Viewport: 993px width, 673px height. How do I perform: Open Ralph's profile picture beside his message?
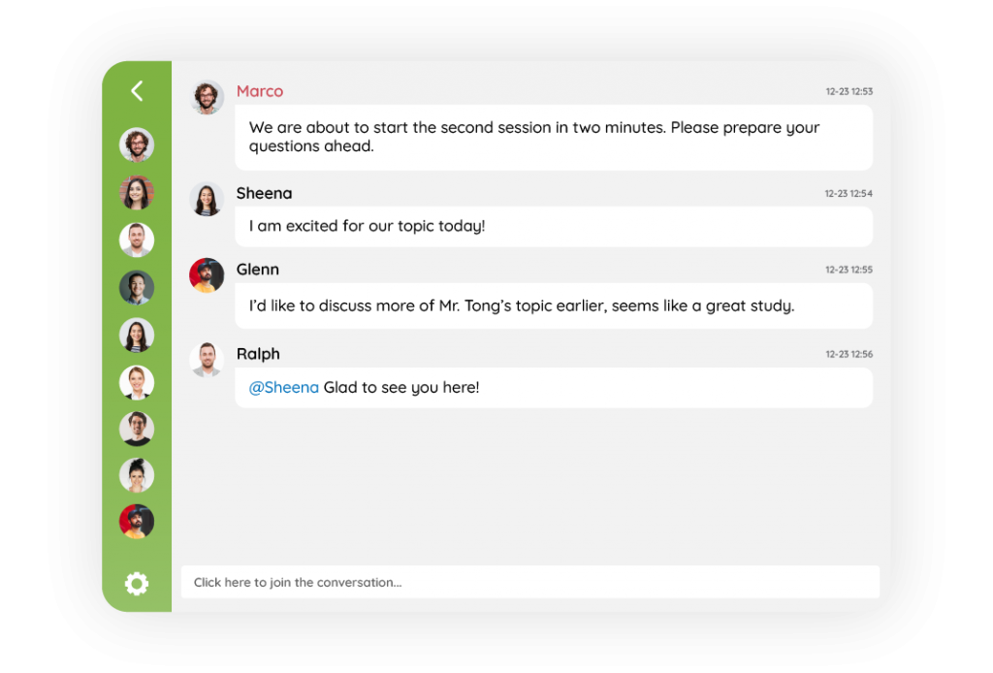(x=207, y=360)
